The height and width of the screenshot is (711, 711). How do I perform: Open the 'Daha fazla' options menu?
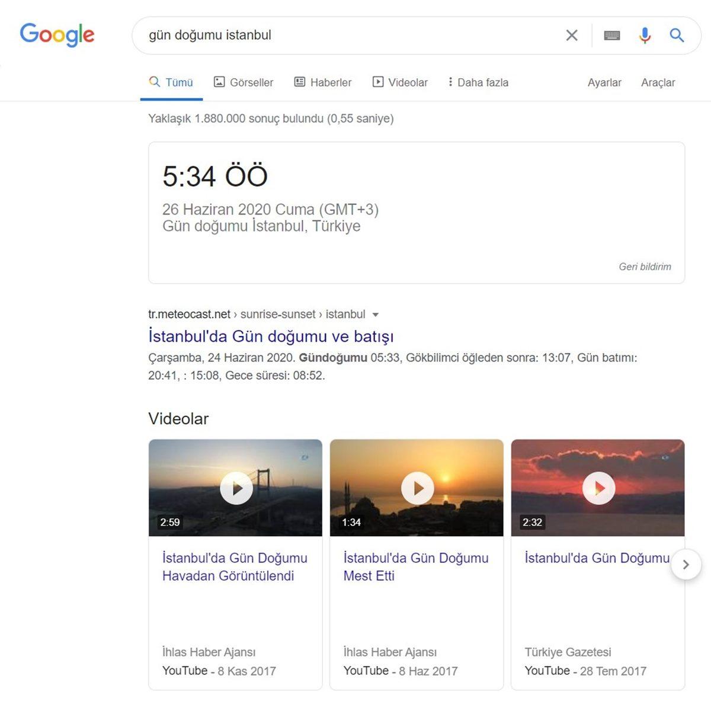[478, 82]
